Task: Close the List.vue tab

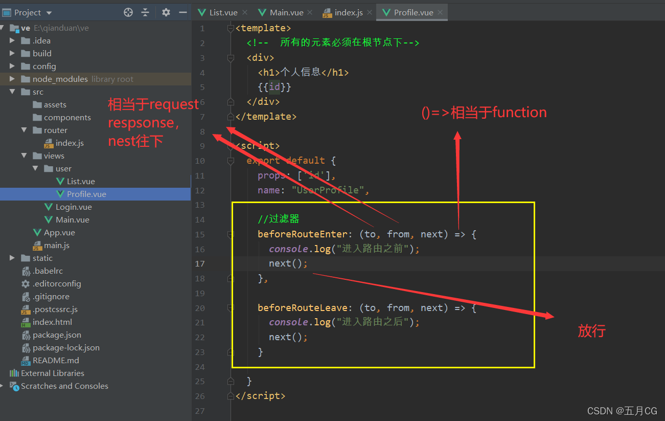Action: tap(245, 12)
